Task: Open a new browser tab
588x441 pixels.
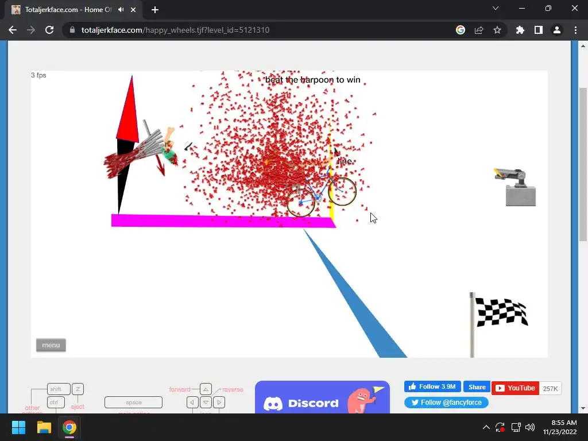Action: [155, 10]
